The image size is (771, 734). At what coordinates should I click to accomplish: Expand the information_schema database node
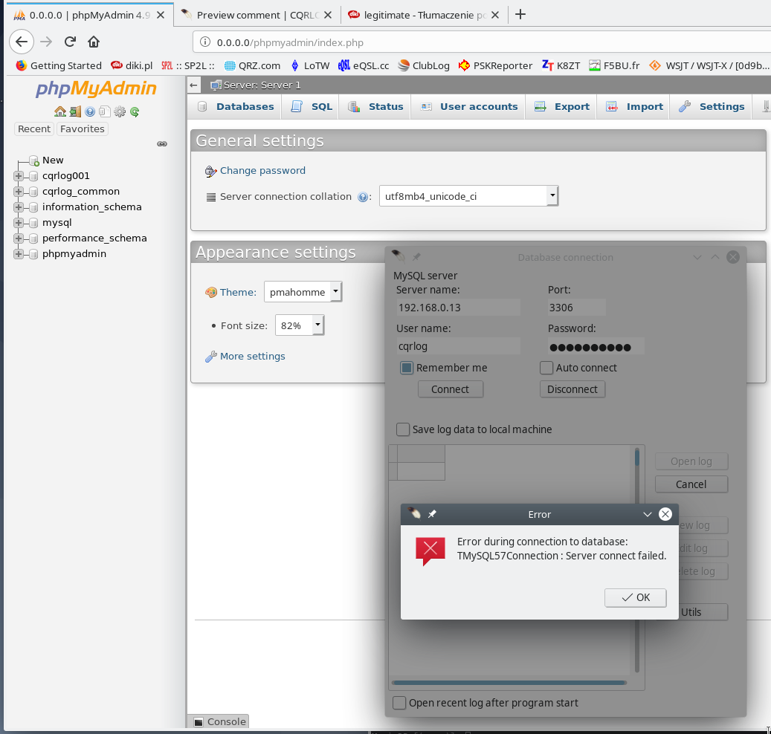pos(19,207)
